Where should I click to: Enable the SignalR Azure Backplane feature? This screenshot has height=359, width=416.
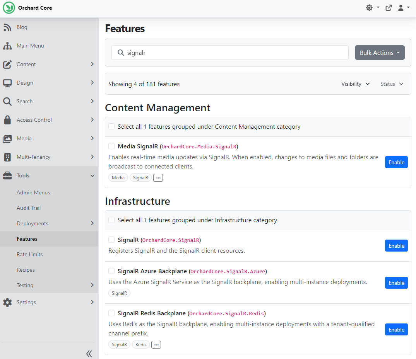pos(396,283)
